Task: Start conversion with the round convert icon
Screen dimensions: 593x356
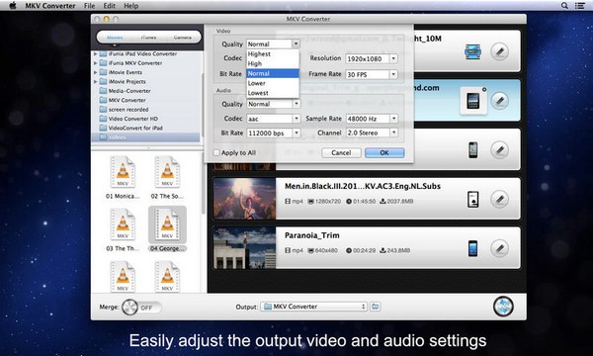Action: point(503,307)
